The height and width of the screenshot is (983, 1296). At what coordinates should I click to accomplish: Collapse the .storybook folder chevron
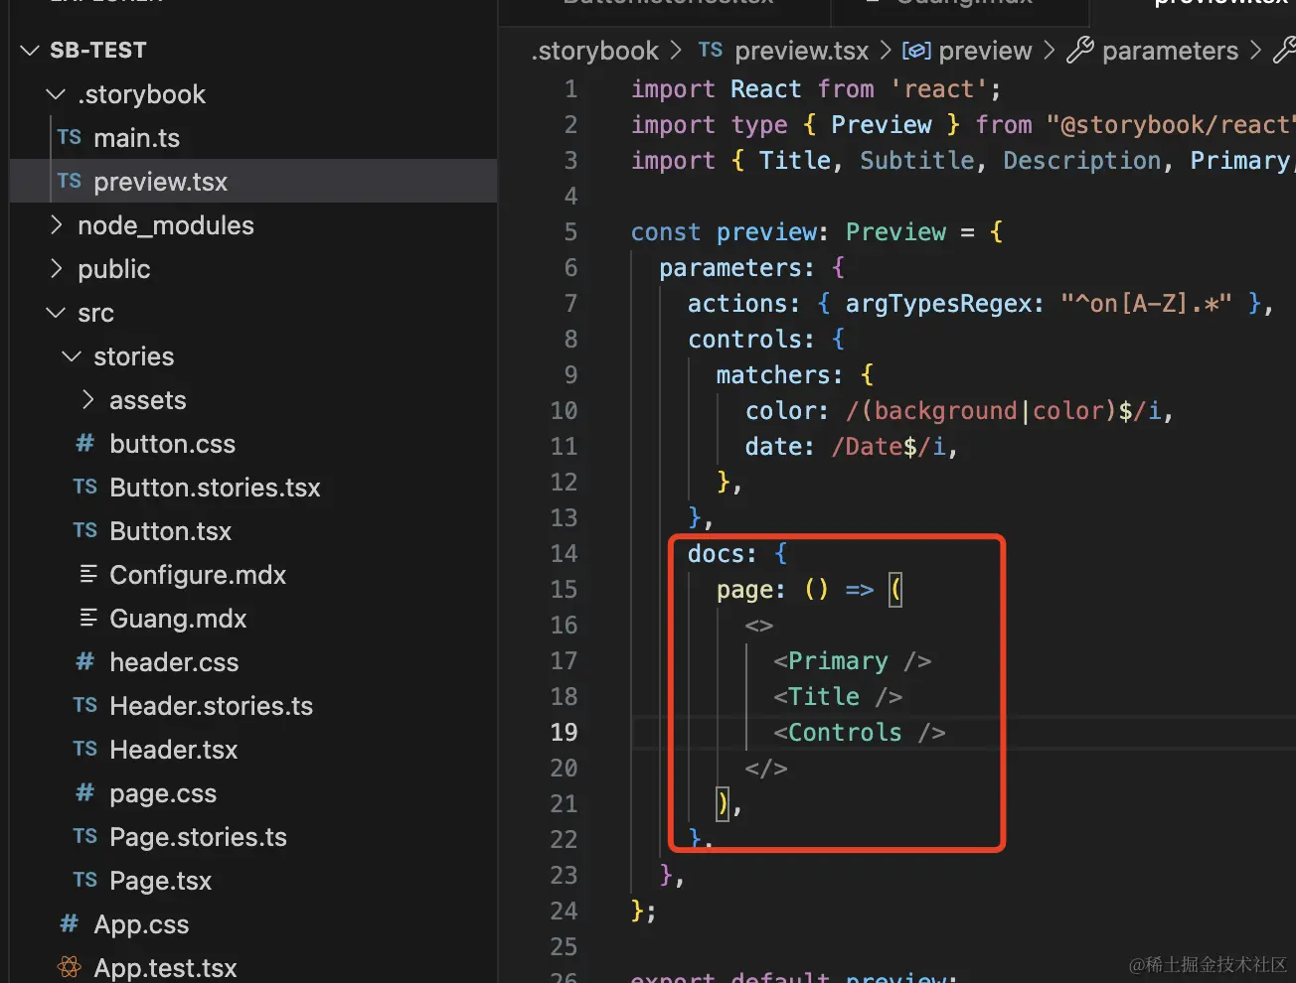pyautogui.click(x=56, y=94)
